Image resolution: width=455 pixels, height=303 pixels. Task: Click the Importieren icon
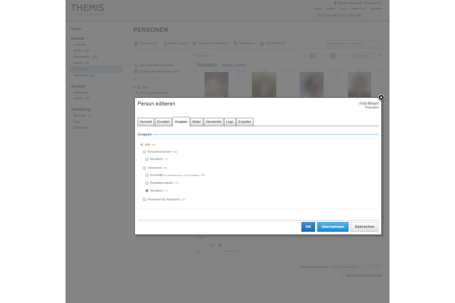pos(235,43)
